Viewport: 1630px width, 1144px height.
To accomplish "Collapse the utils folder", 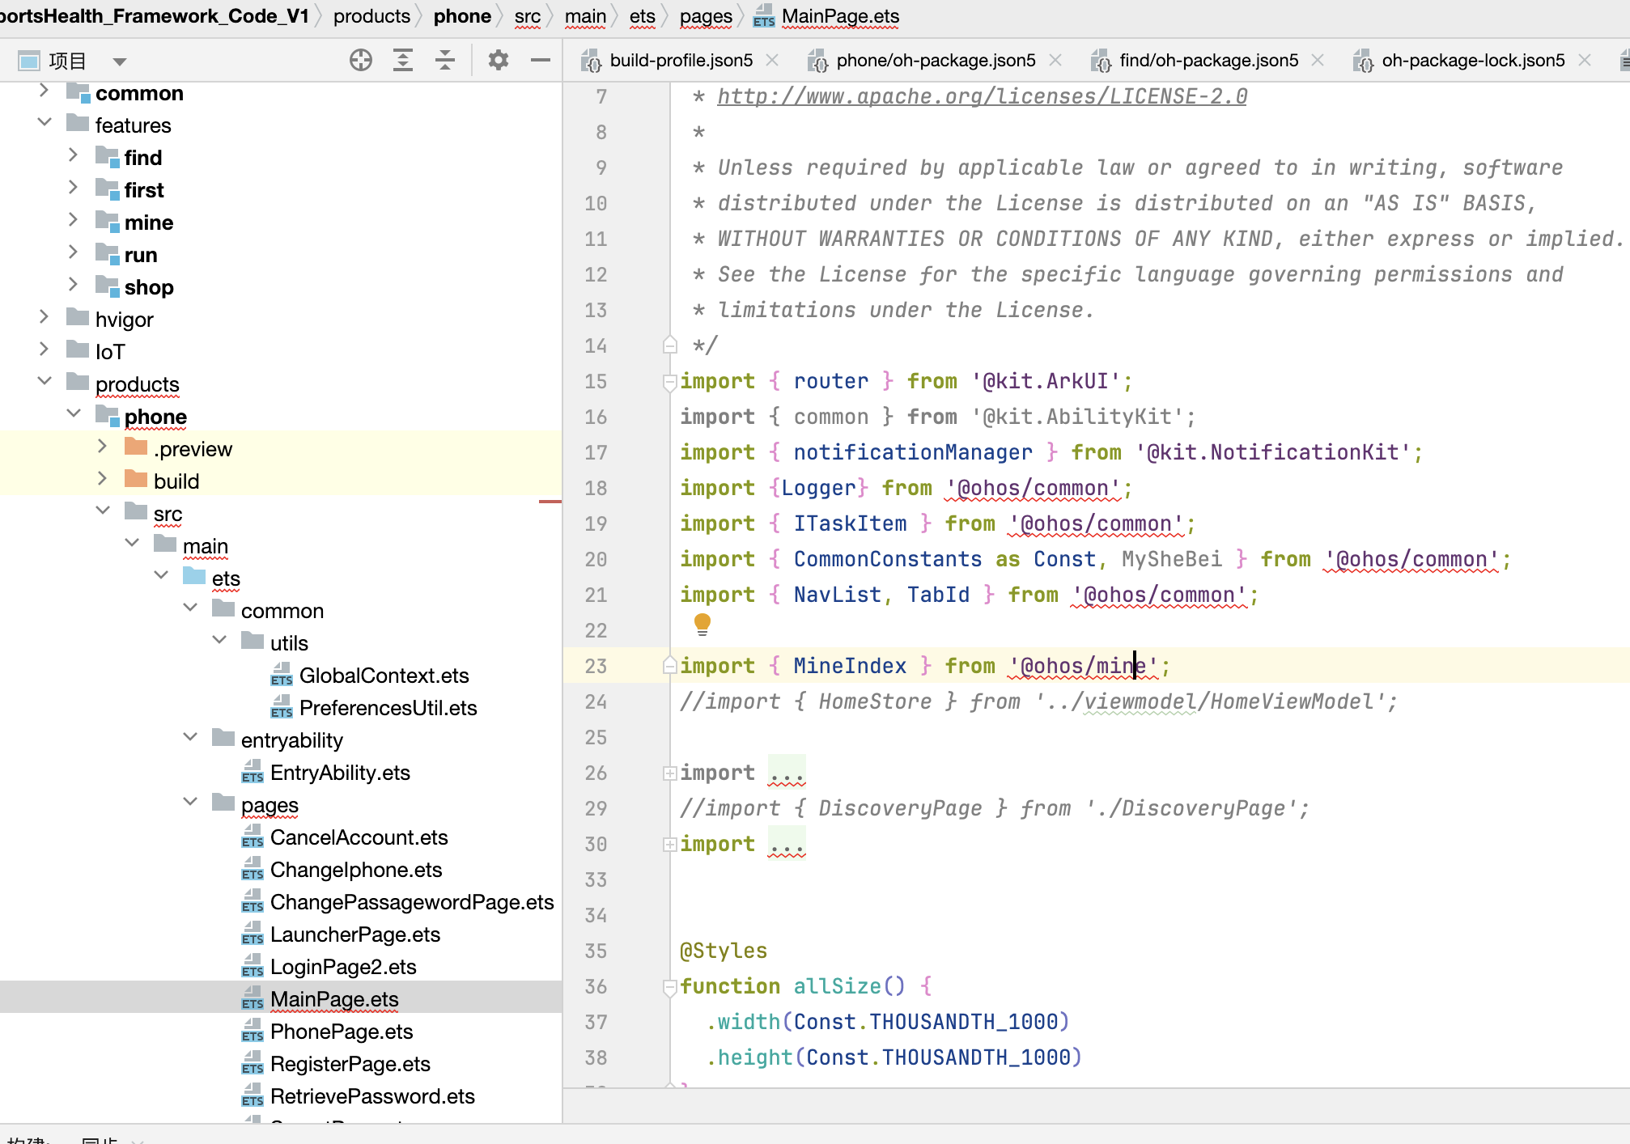I will (219, 641).
